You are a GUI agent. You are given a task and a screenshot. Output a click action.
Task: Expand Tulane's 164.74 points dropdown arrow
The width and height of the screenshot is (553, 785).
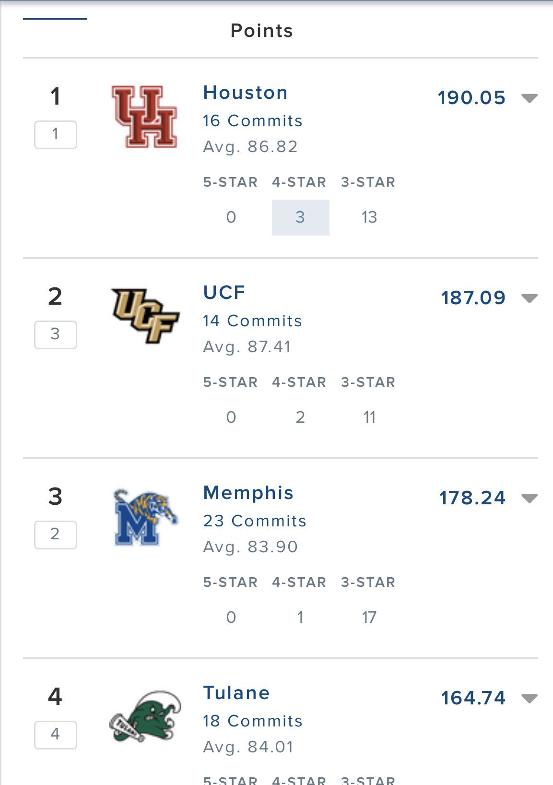pos(529,699)
